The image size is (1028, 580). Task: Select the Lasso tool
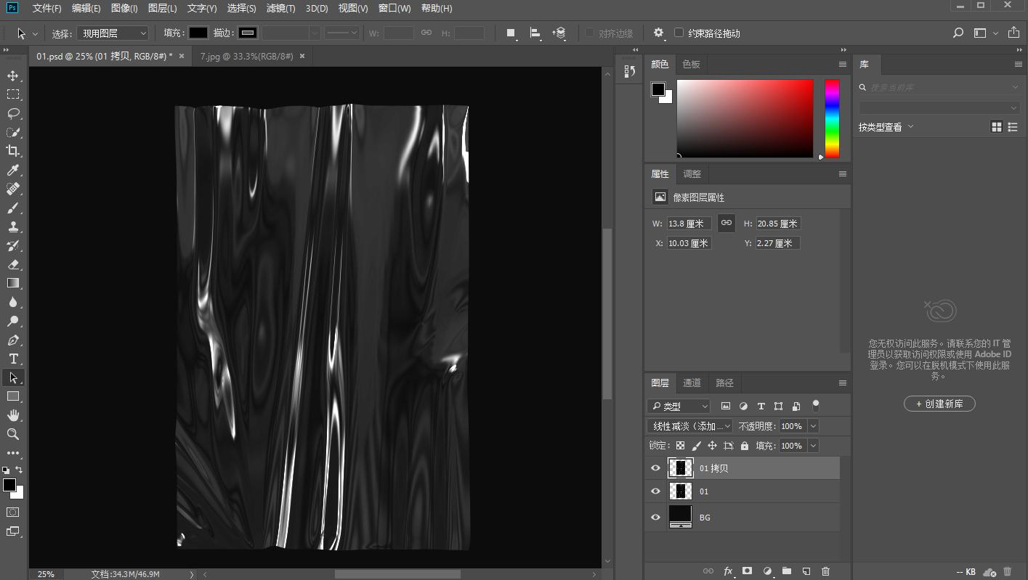pos(13,113)
